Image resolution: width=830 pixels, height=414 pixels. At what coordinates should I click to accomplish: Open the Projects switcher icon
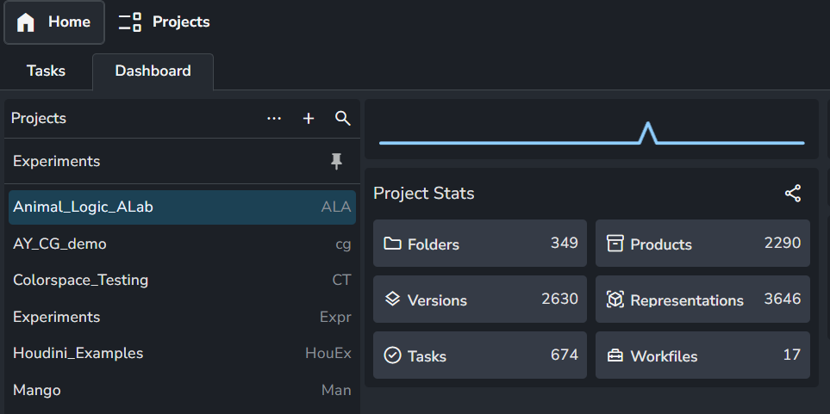(130, 22)
